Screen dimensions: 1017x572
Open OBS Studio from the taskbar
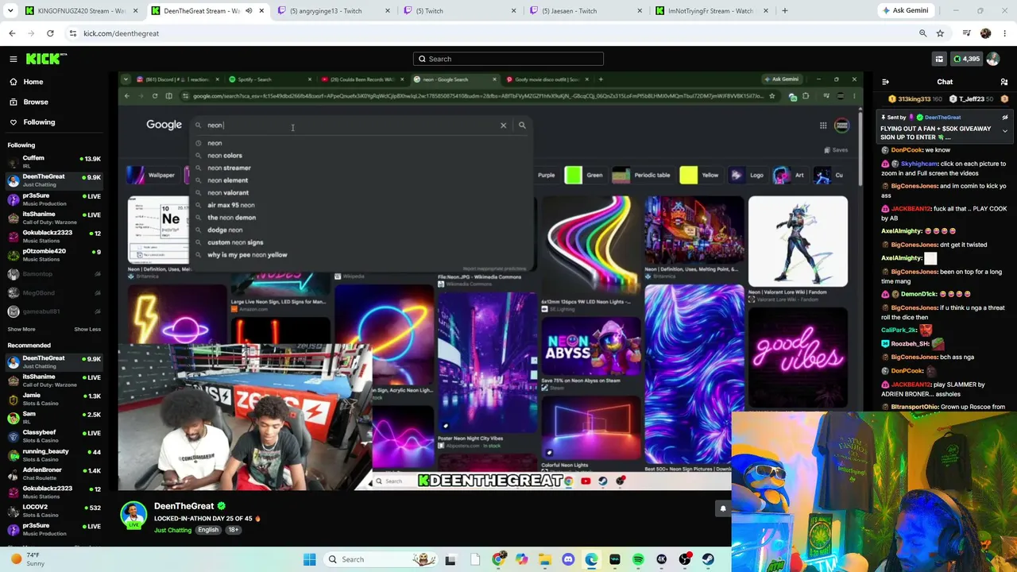point(685,559)
